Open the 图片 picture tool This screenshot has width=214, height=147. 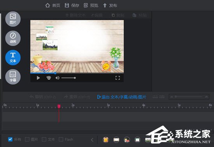[x=13, y=19]
